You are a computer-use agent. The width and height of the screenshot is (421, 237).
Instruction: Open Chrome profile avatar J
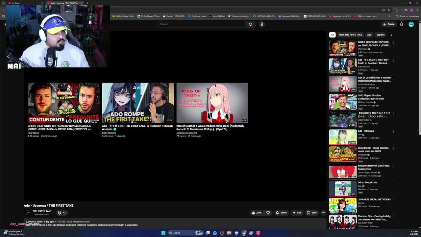click(x=411, y=10)
